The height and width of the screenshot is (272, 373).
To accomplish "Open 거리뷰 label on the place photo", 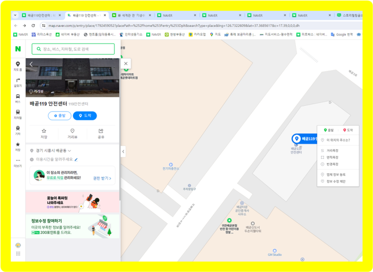I will tap(36, 91).
